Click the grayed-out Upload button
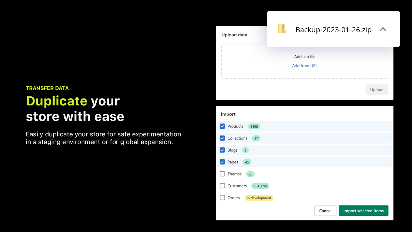This screenshot has width=412, height=232. (377, 89)
